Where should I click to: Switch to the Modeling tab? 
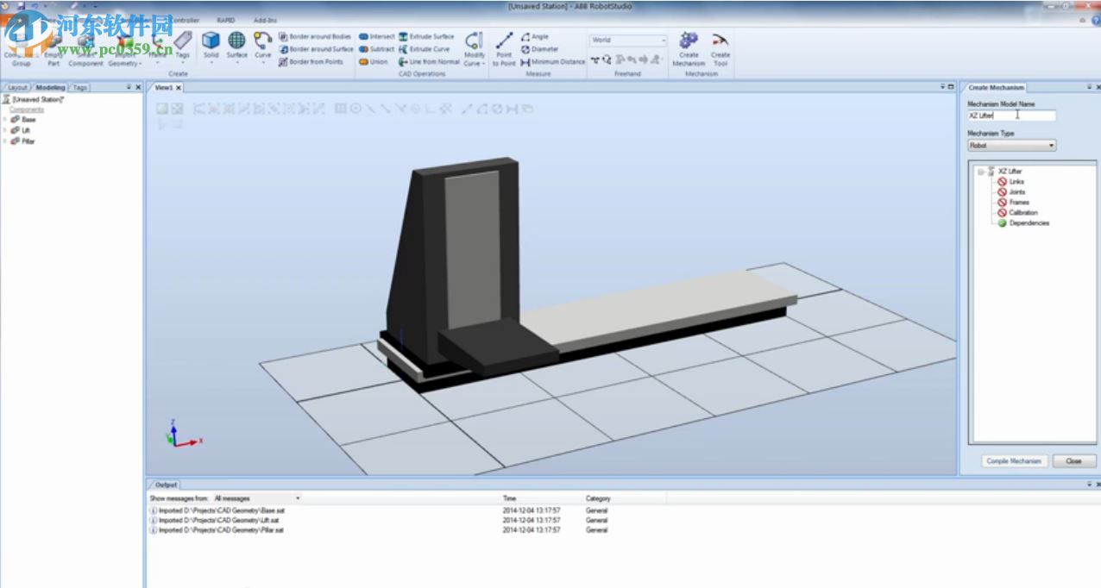[49, 86]
